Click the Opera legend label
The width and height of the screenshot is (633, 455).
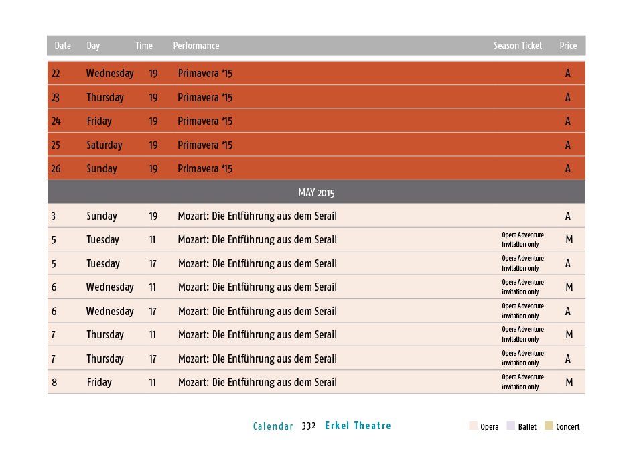489,427
